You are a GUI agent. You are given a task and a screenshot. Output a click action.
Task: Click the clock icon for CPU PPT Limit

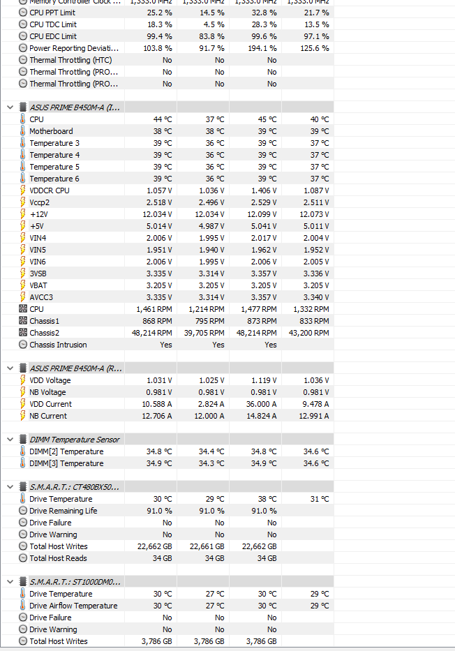pyautogui.click(x=23, y=13)
